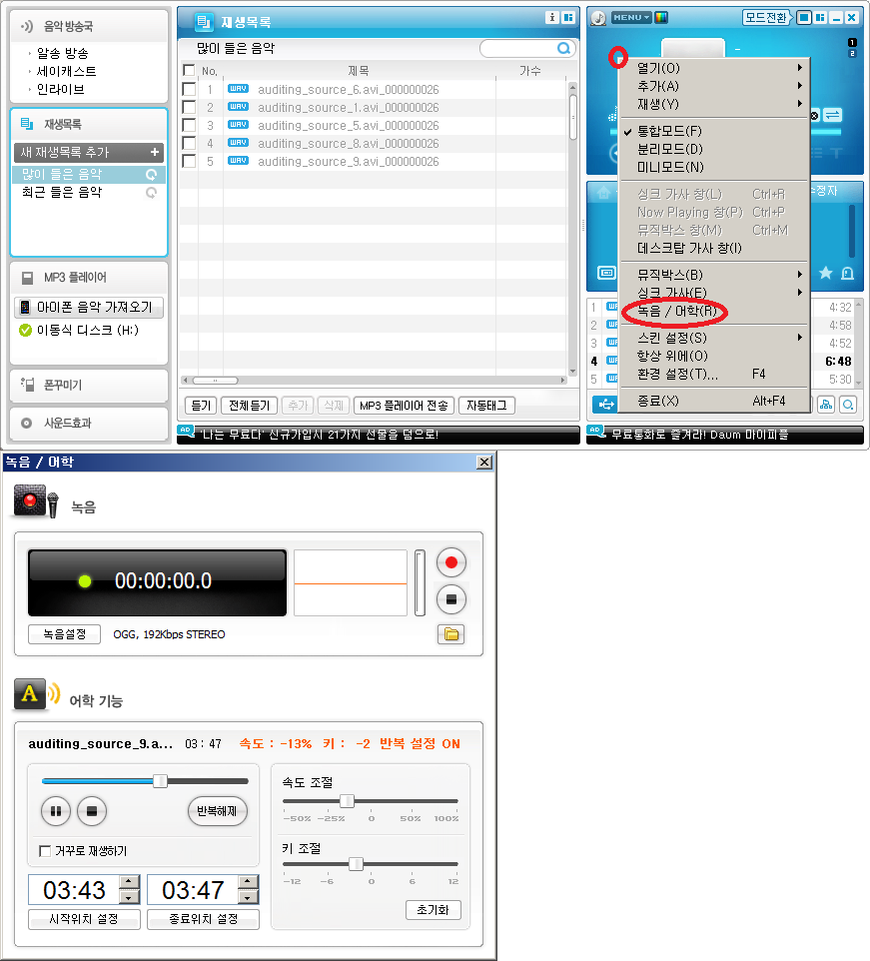Click the search magnifier in the playlist
This screenshot has width=870, height=961.
[x=564, y=48]
